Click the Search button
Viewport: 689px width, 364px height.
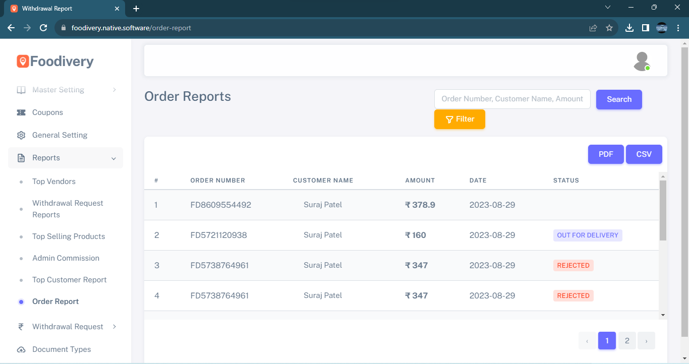point(619,99)
